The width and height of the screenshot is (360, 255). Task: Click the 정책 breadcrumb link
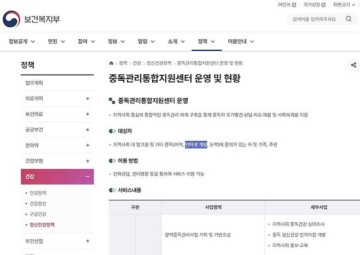[123, 63]
